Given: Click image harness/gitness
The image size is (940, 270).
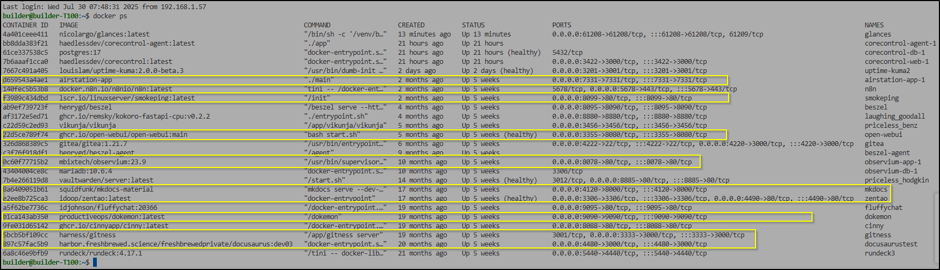Looking at the screenshot, I should (x=88, y=235).
